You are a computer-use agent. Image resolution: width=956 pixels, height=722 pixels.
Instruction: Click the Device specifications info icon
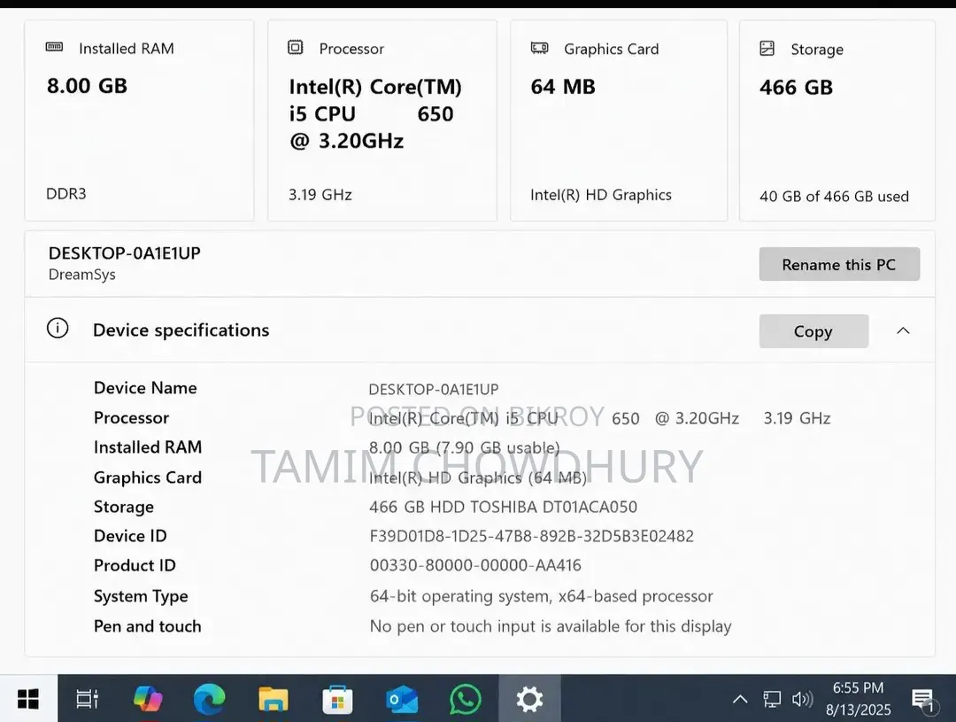coord(58,329)
